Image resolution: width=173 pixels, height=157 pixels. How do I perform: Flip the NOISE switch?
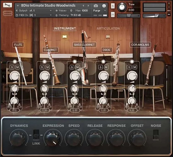(x=156, y=135)
